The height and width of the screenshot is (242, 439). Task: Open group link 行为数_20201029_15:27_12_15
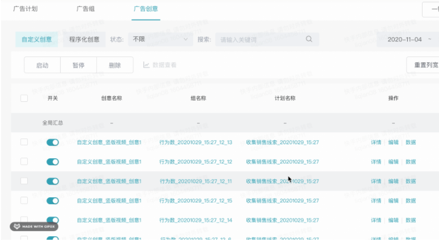195,201
